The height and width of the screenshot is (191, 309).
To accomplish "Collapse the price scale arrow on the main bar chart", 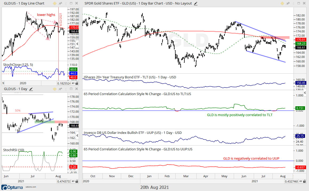I will (x=305, y=92).
